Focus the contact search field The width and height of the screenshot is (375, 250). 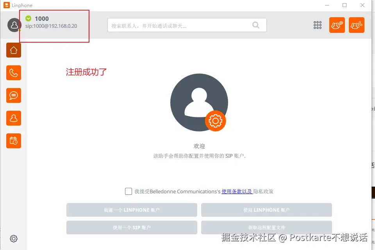point(187,25)
